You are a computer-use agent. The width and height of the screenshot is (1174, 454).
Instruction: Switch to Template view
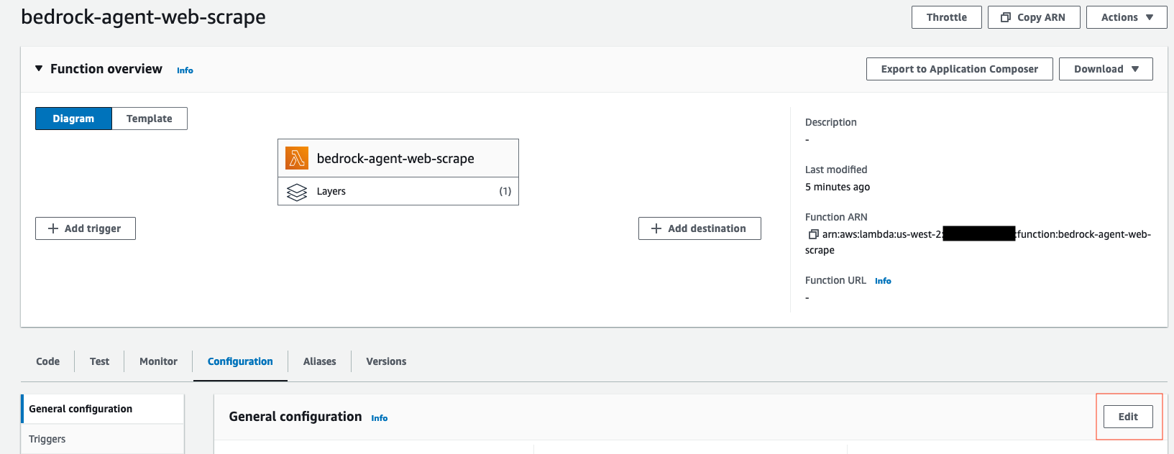pos(150,119)
